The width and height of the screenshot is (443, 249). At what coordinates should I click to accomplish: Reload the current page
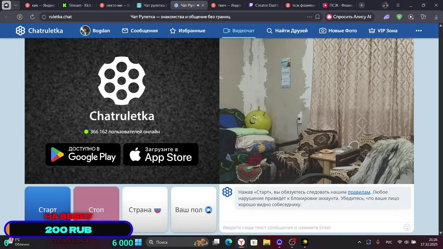32,17
